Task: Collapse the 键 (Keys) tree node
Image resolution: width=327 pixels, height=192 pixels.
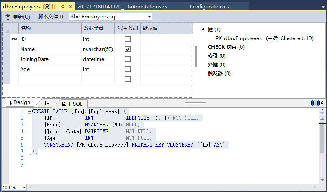Action: tap(203, 30)
